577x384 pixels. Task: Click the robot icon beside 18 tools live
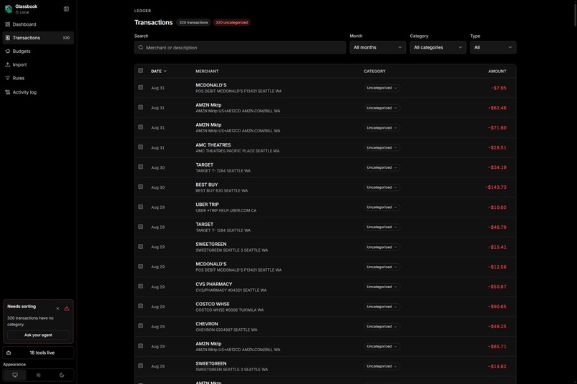(x=9, y=353)
